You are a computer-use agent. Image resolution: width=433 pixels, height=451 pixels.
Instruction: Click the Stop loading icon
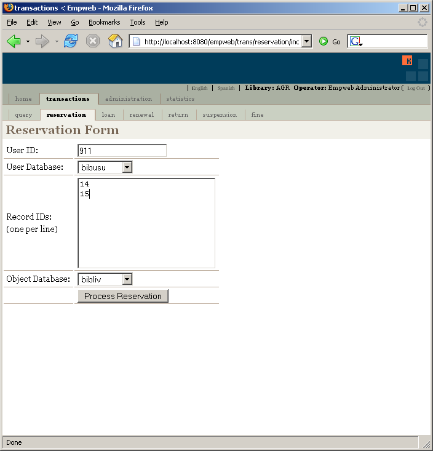[93, 41]
